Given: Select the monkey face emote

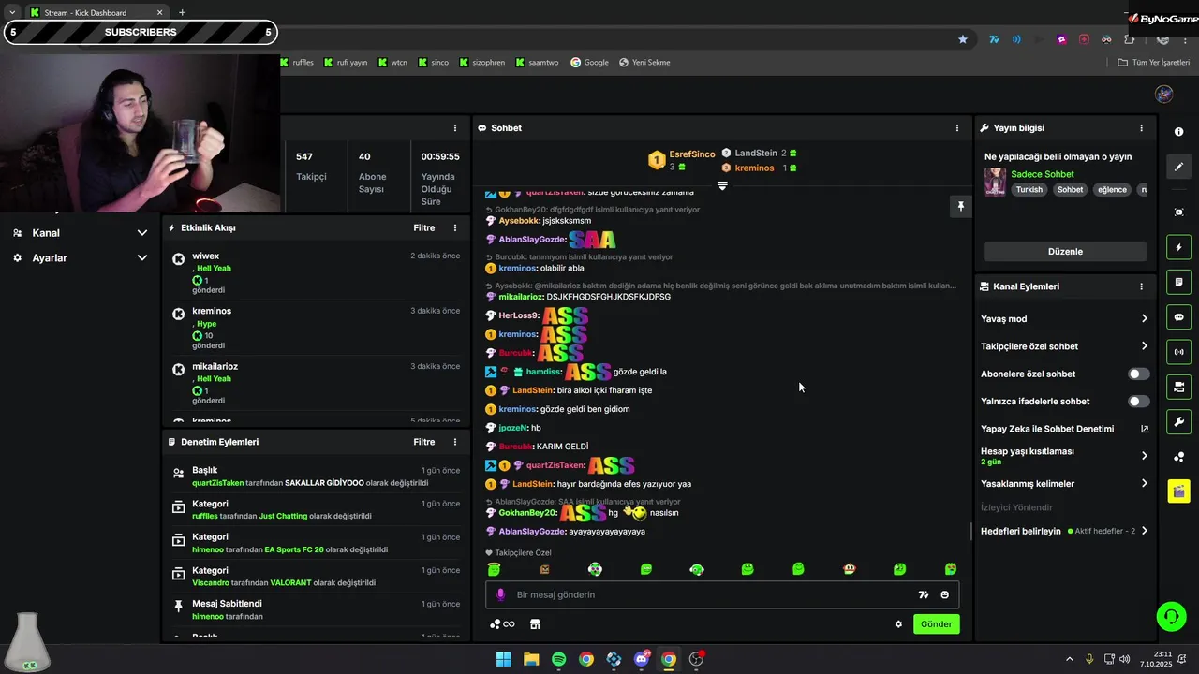Looking at the screenshot, I should (x=849, y=569).
